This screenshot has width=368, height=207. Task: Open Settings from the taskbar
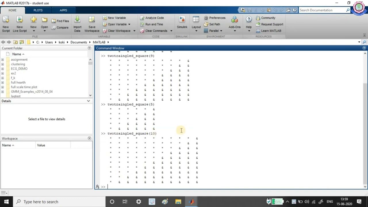point(139,202)
